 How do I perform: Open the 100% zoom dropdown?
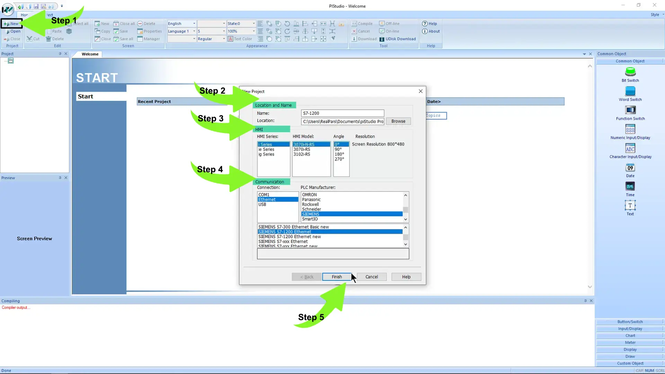point(254,31)
